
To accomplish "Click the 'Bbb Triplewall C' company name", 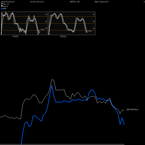I will pos(102,2).
